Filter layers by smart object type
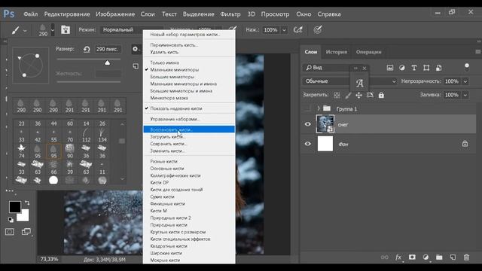Image resolution: width=482 pixels, height=271 pixels. (438, 68)
